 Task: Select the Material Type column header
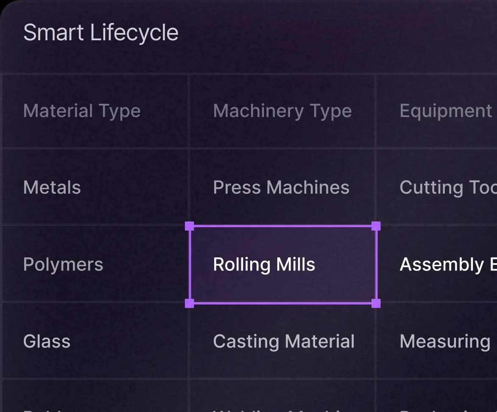tap(82, 111)
